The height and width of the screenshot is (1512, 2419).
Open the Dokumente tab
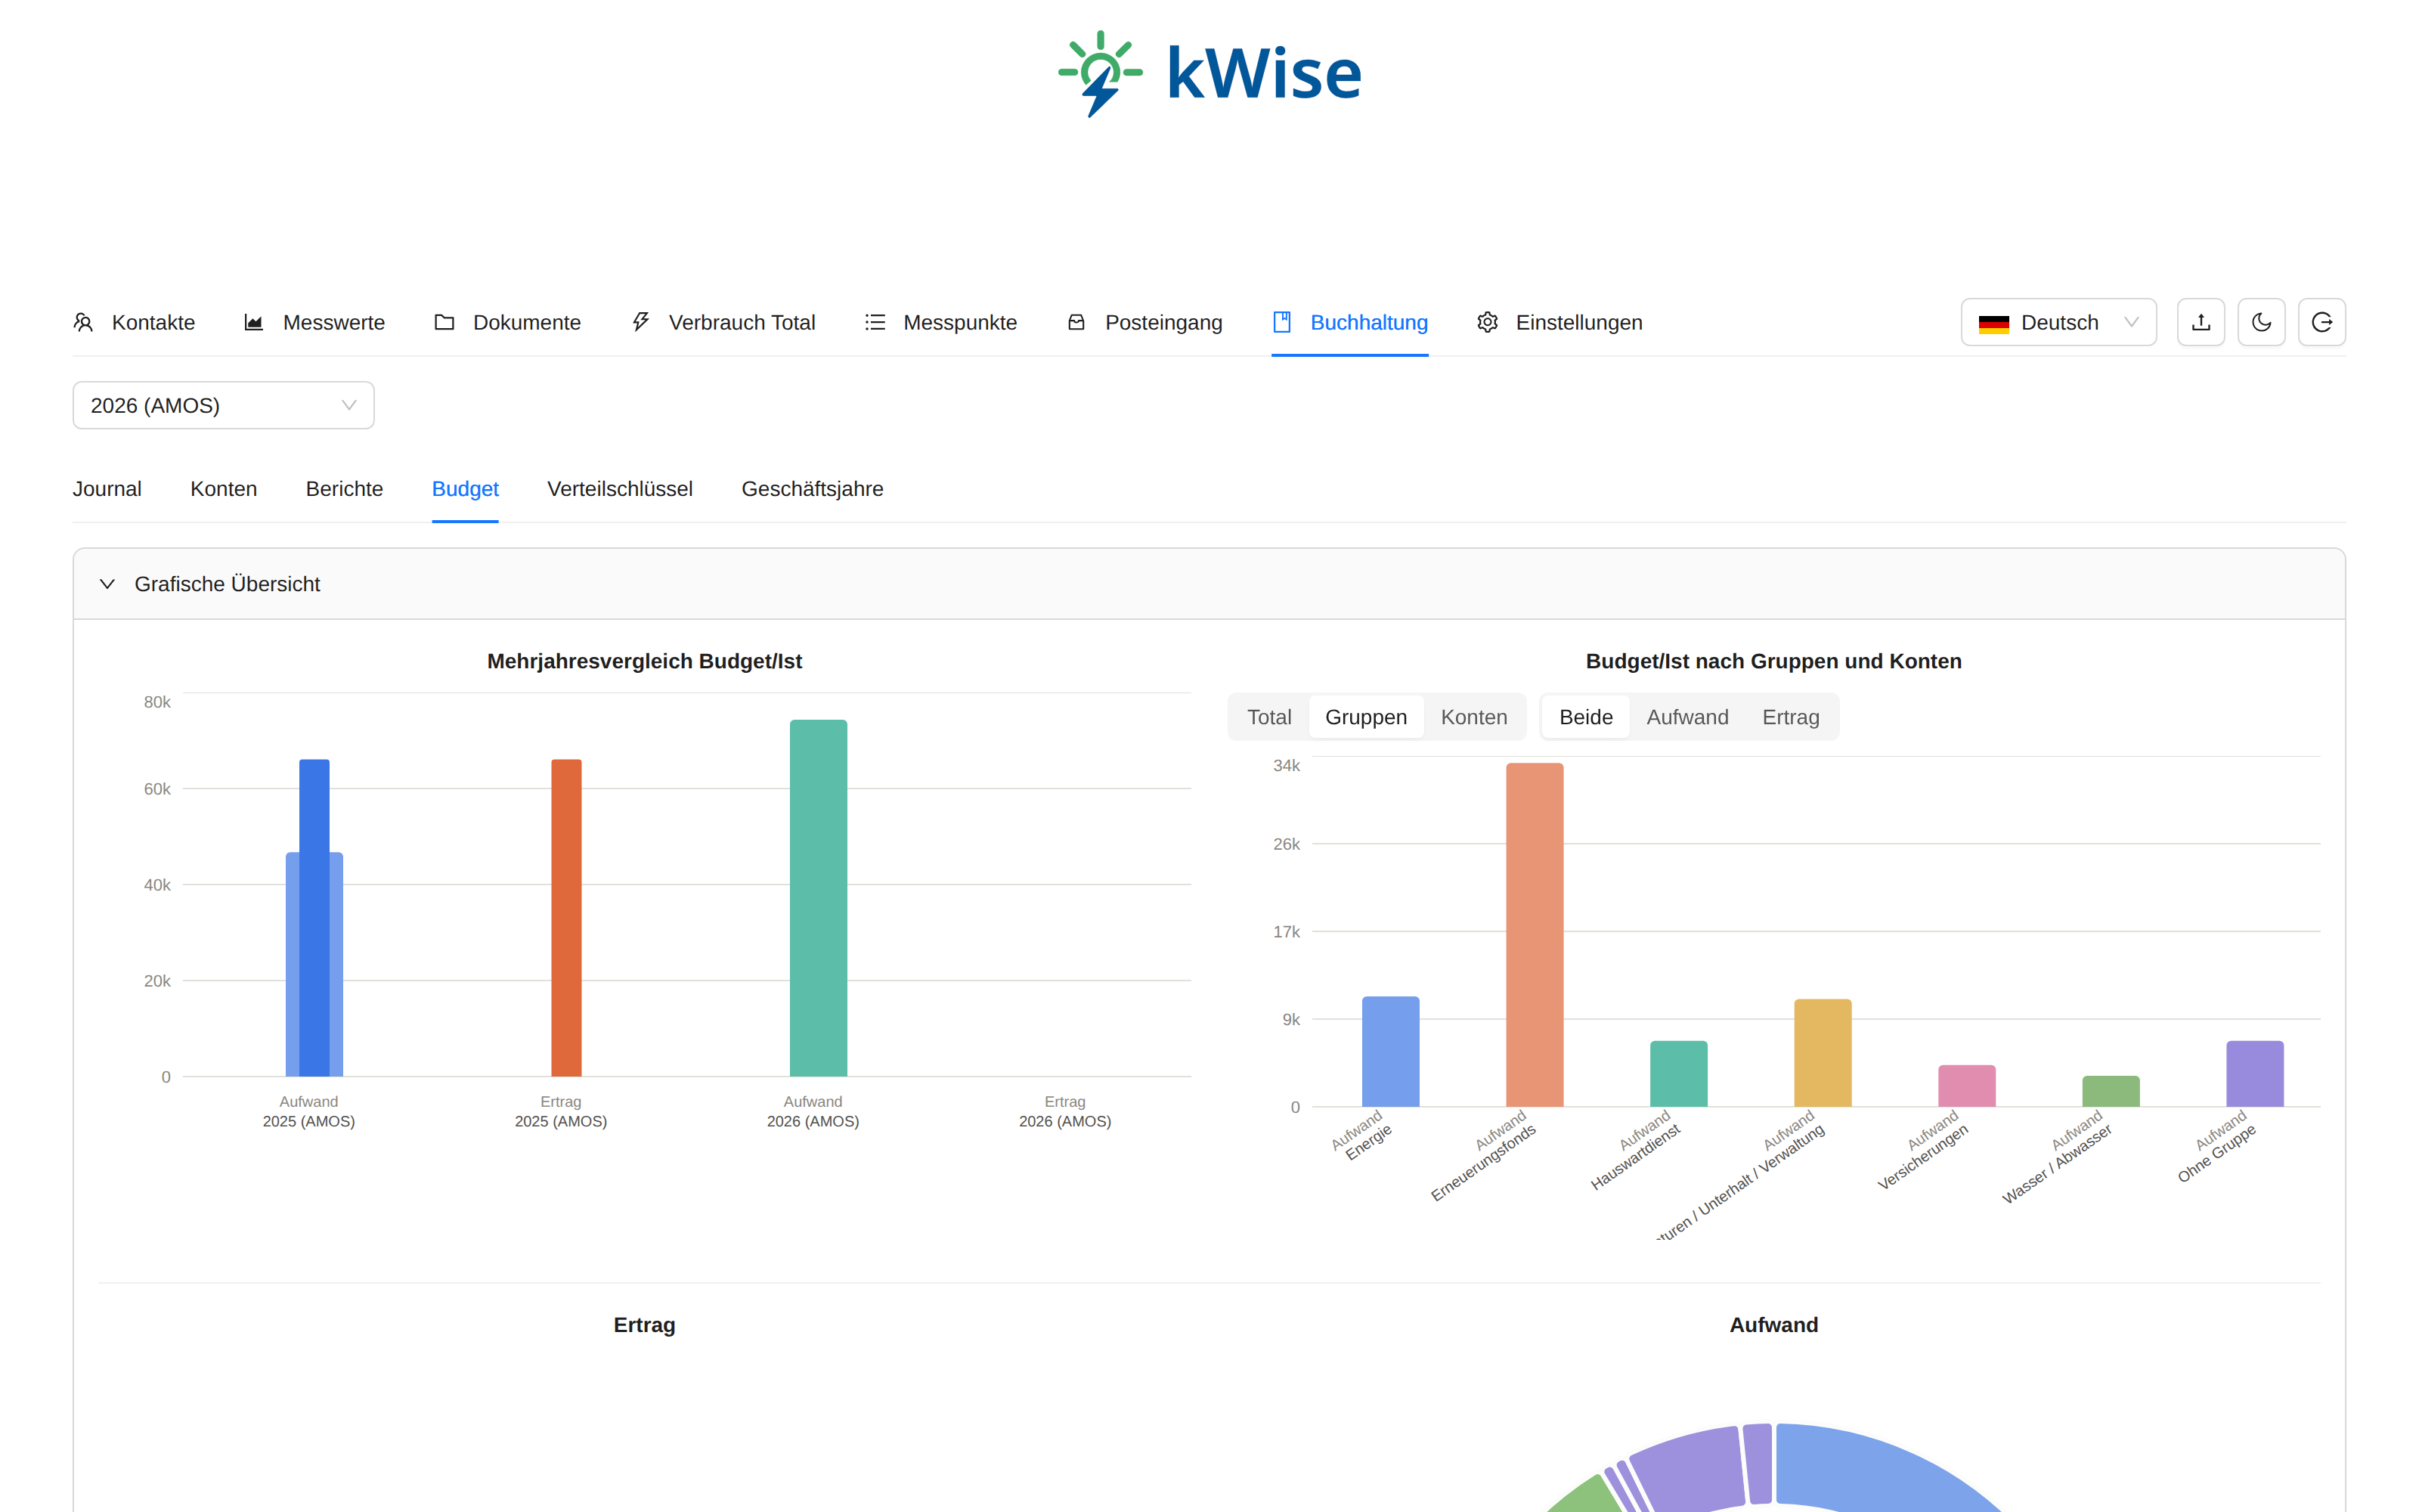[506, 322]
